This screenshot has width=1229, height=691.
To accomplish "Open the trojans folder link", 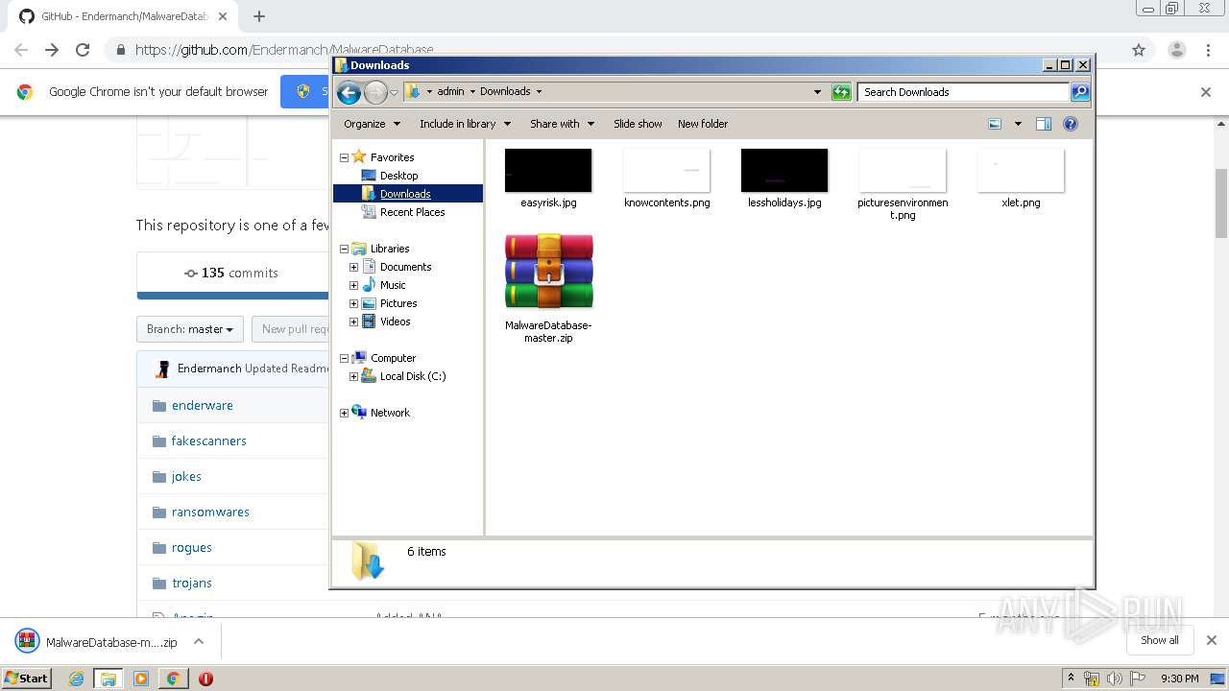I will [192, 583].
